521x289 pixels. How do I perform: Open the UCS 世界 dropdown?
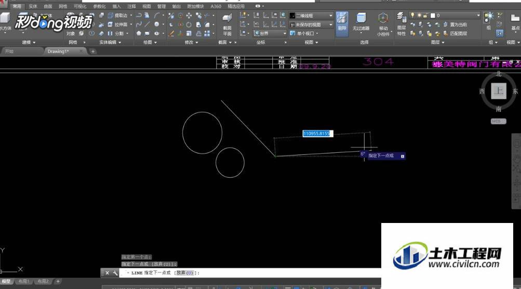[x=270, y=33]
